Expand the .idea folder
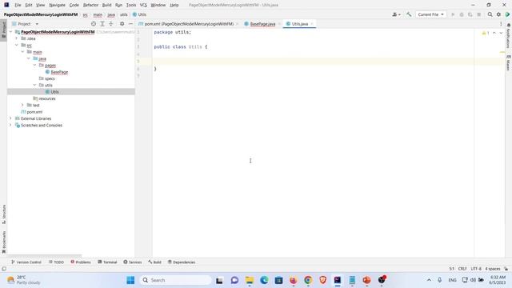 17,38
